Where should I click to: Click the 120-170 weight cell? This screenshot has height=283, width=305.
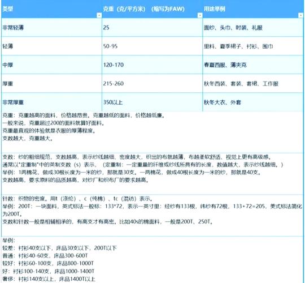click(x=152, y=65)
